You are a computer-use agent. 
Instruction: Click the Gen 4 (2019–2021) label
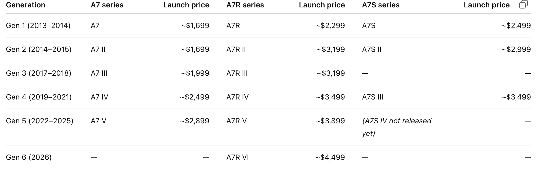(39, 97)
